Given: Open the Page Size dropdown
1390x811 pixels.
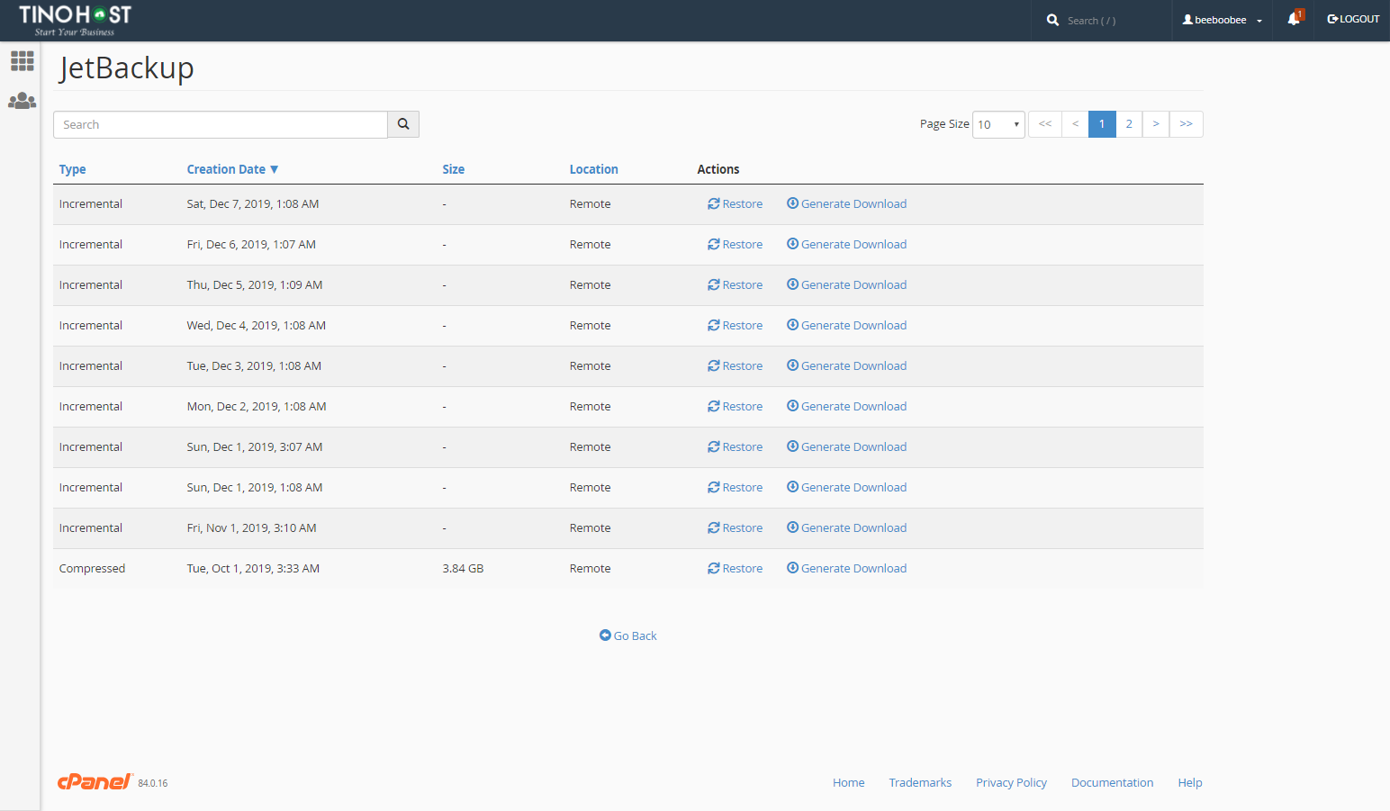Looking at the screenshot, I should pyautogui.click(x=998, y=124).
